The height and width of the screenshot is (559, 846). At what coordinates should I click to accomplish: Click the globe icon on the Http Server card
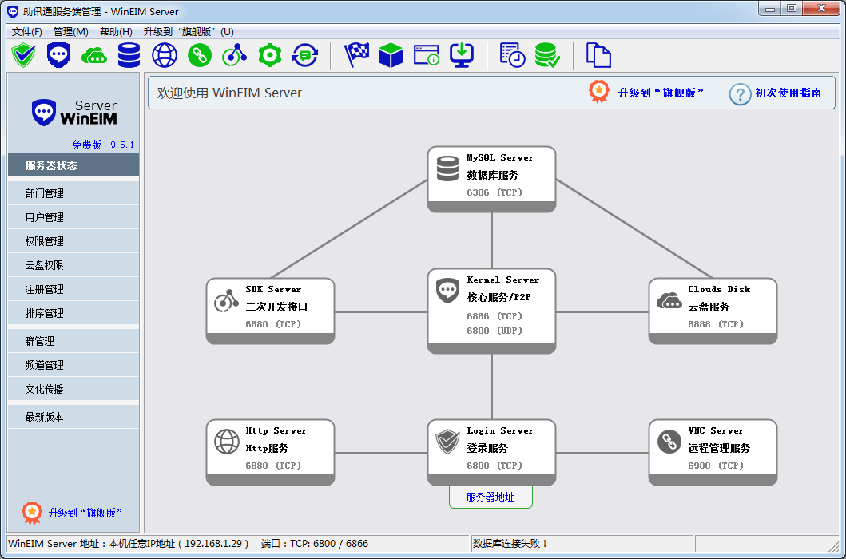pos(227,442)
